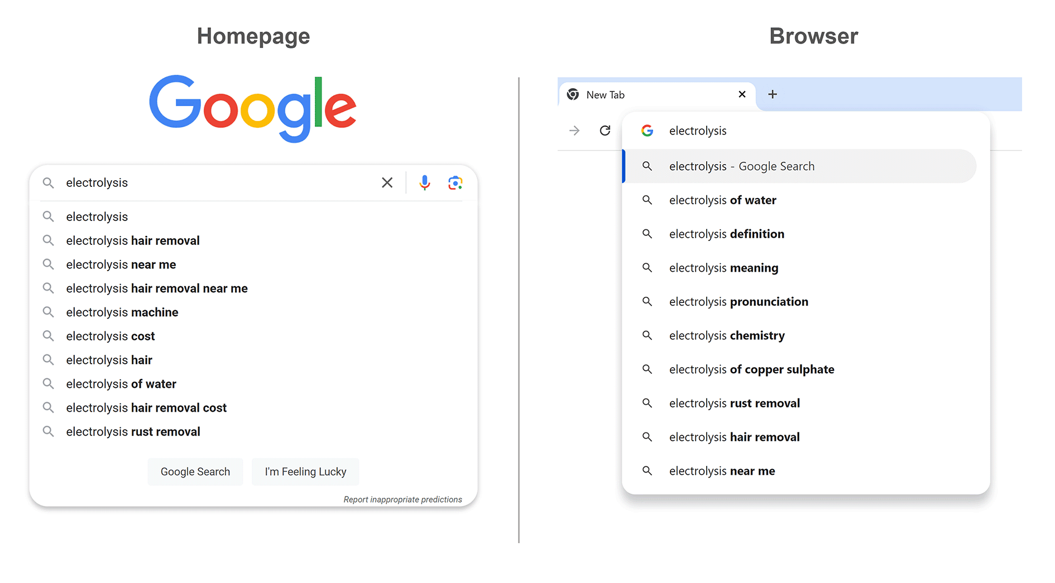Click the Chrome icon on the New Tab
The image size is (1055, 583).
573,94
